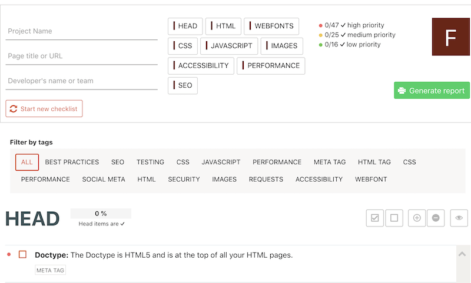Image resolution: width=471 pixels, height=283 pixels.
Task: Filter by HTML tag in second row
Action: [x=146, y=179]
